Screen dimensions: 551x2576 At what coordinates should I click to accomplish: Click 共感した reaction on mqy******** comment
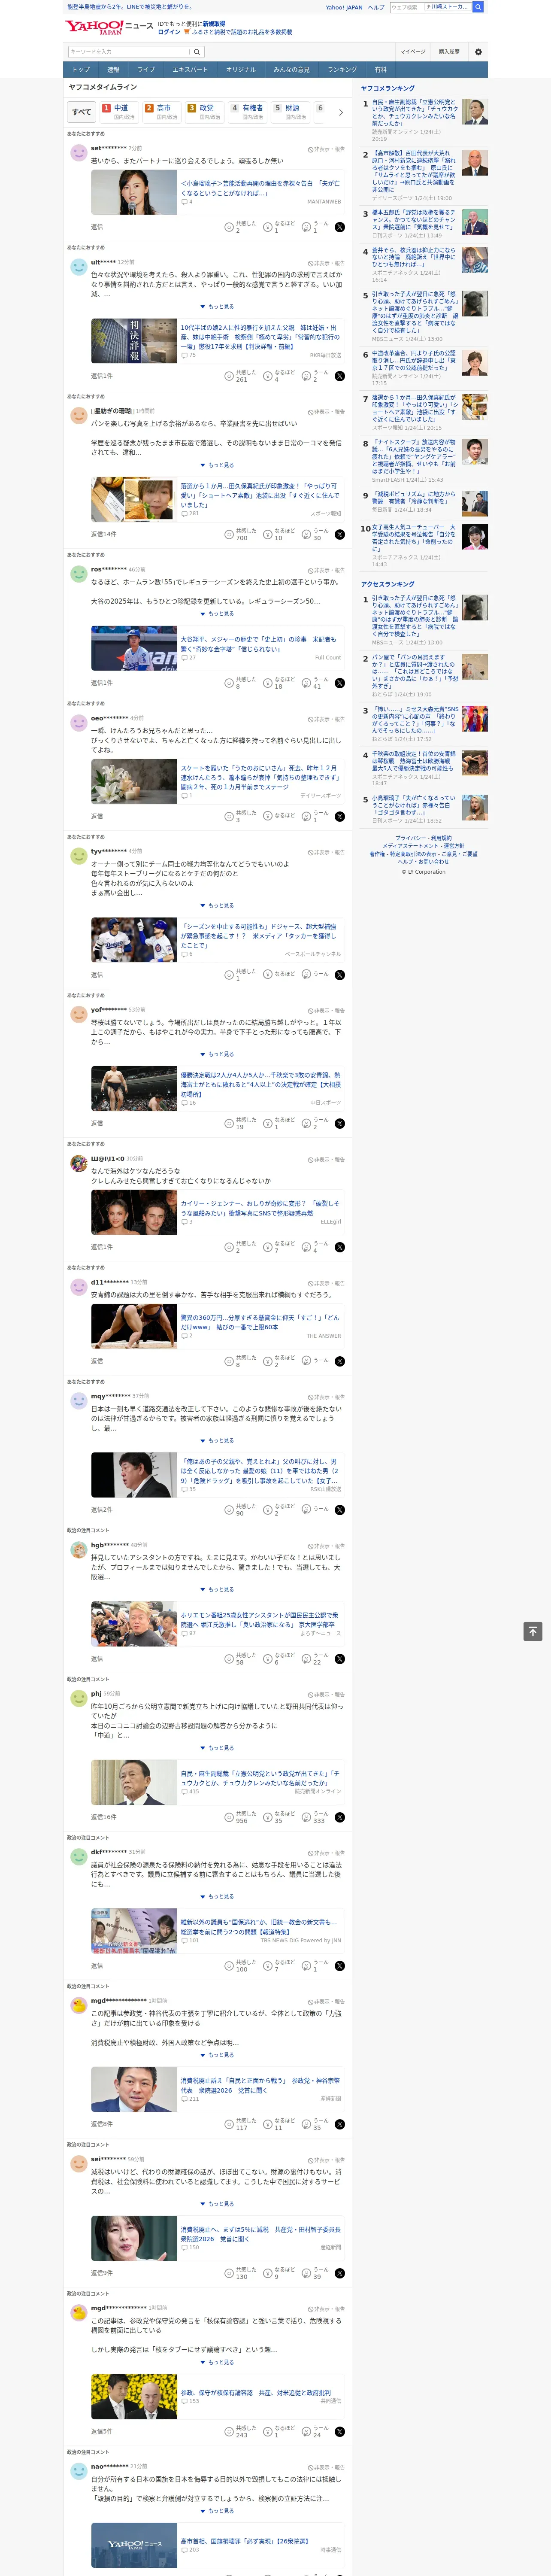point(241,1510)
